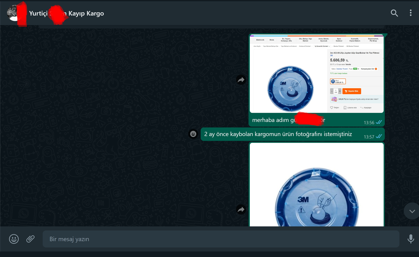Forward the 3M filter photo message
419x257 pixels.
(x=241, y=209)
